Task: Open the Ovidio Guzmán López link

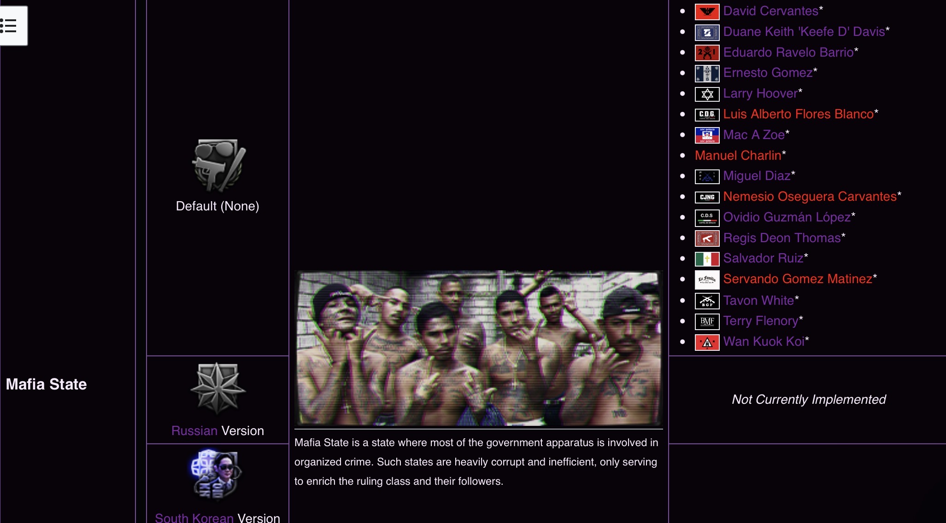Action: coord(787,217)
